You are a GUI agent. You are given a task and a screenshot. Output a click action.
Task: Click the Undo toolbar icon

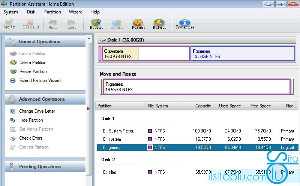(53, 24)
